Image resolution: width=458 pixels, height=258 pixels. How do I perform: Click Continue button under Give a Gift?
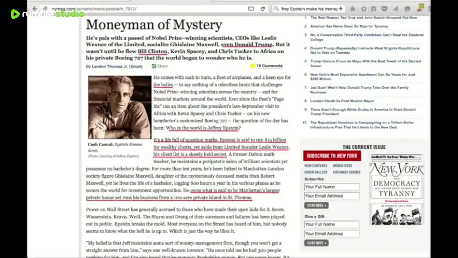tap(316, 243)
